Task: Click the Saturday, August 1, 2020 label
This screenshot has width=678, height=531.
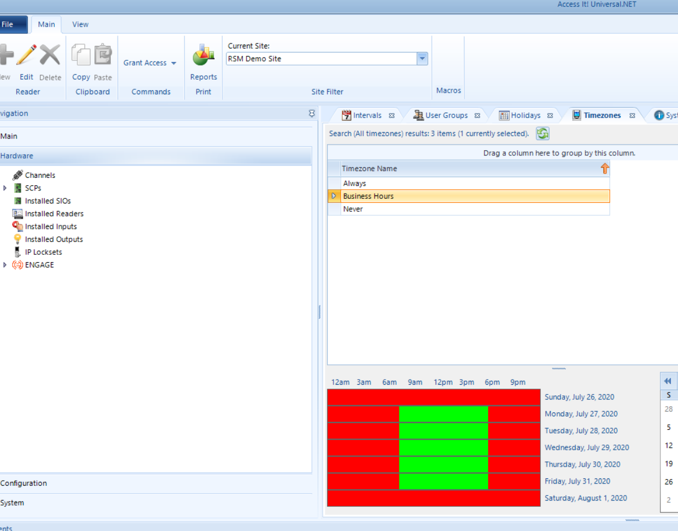Action: point(585,498)
